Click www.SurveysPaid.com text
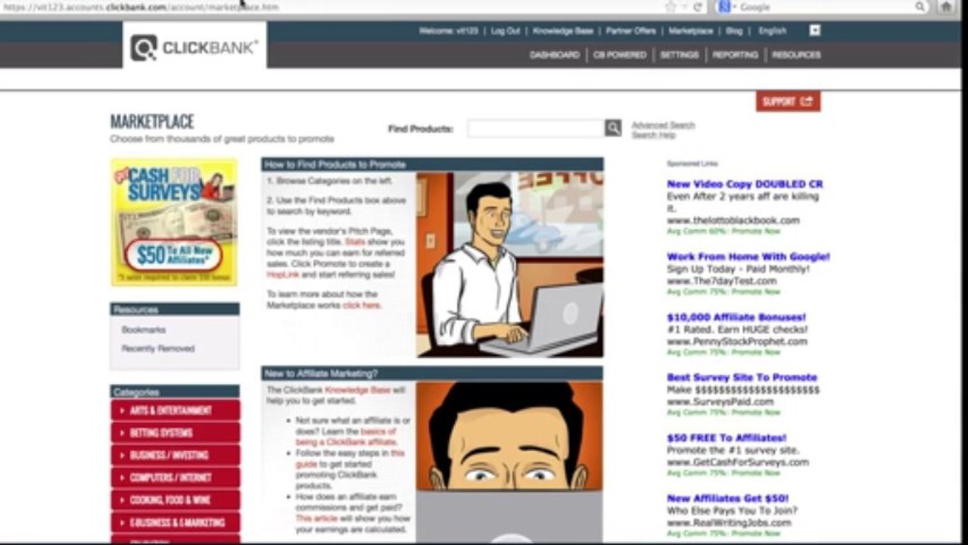Image resolution: width=968 pixels, height=545 pixels. [720, 402]
